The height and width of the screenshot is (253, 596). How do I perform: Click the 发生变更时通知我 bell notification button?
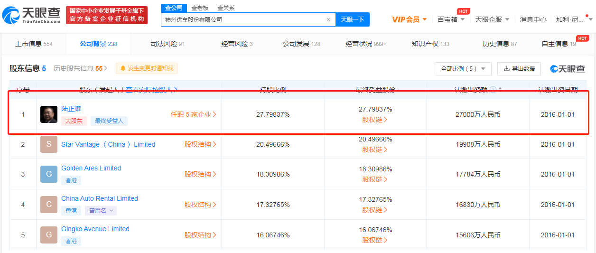click(x=147, y=68)
